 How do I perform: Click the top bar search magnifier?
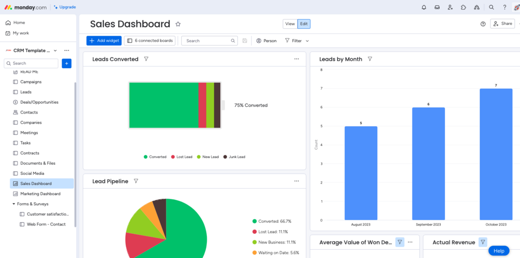pos(492,7)
